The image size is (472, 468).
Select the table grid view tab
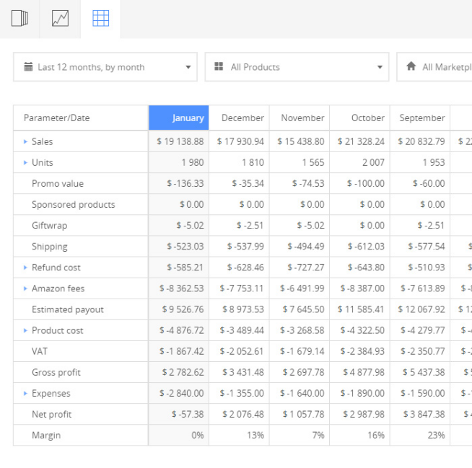tap(100, 18)
